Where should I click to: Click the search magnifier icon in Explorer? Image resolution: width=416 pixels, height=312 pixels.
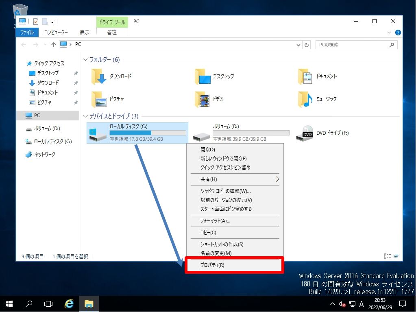click(392, 45)
